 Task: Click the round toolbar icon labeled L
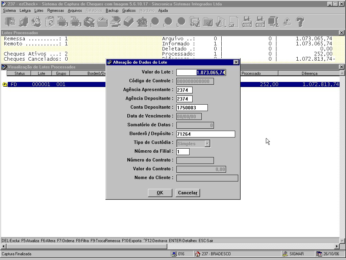tap(181, 22)
